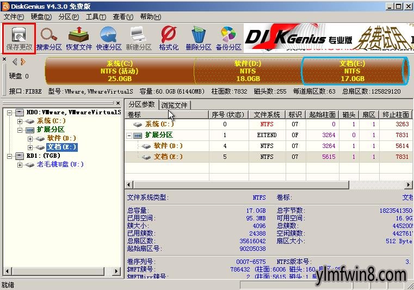Image resolution: width=414 pixels, height=290 pixels.
Task: Select 文档(E:) in the left tree
Action: point(62,147)
